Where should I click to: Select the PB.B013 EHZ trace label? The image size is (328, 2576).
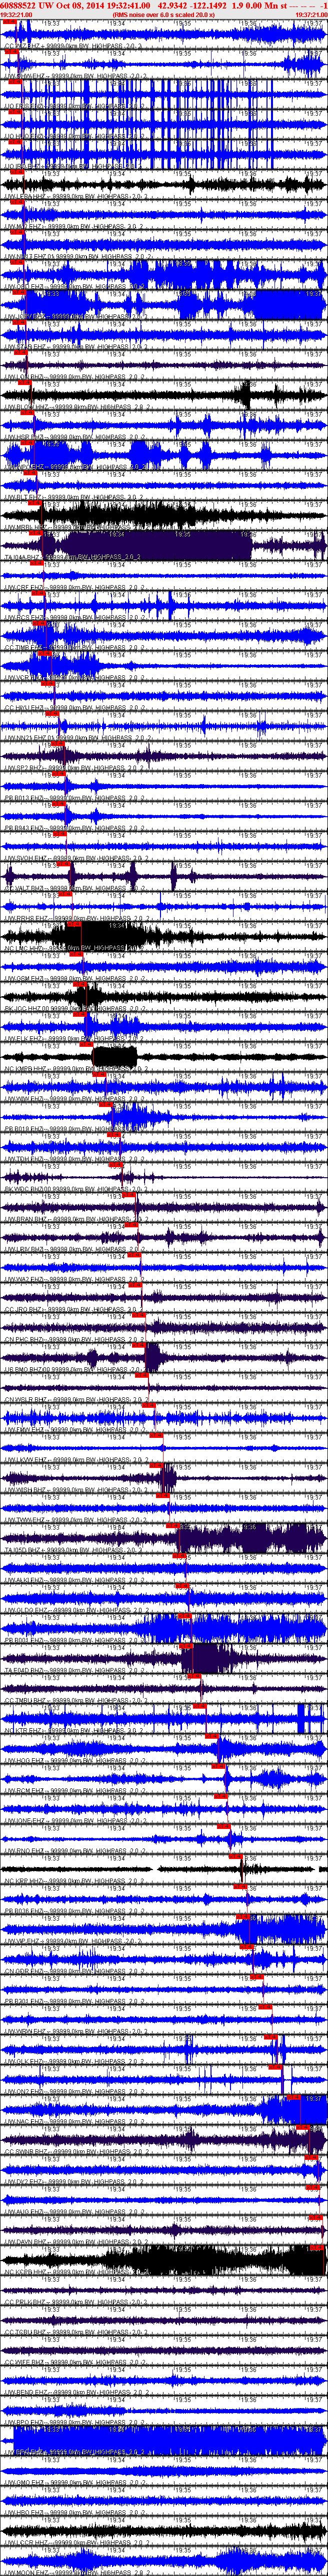coord(75,798)
